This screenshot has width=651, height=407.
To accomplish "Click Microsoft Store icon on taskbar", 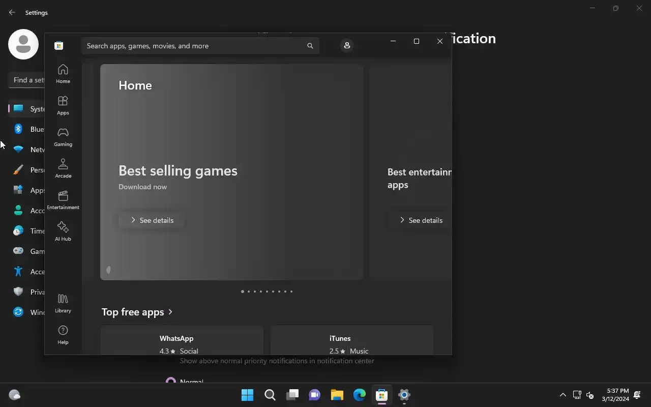I will pyautogui.click(x=382, y=395).
